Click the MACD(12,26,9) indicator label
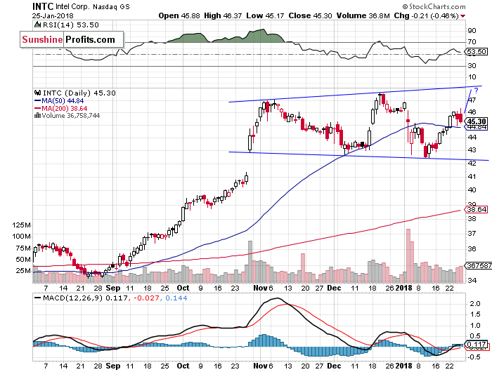 pyautogui.click(x=73, y=298)
